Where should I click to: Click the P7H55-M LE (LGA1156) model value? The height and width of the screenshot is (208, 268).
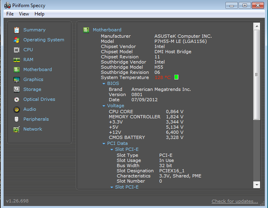click(x=181, y=41)
